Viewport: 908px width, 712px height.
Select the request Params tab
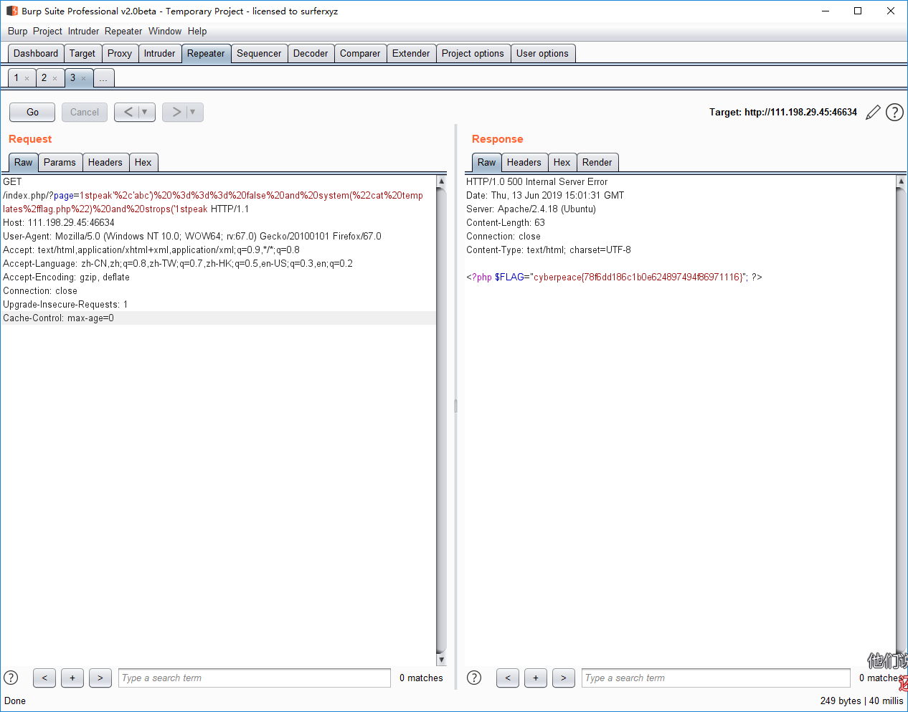pos(60,162)
